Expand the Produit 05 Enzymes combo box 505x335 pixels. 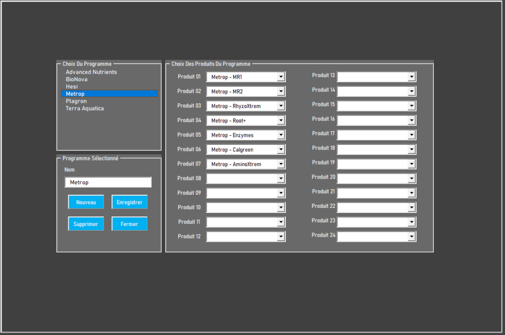(x=281, y=135)
